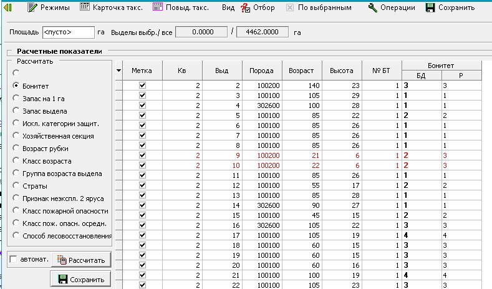Click Порода cell 302600 in выдел 4
Screen dimensions: 492x289
[x=262, y=105]
